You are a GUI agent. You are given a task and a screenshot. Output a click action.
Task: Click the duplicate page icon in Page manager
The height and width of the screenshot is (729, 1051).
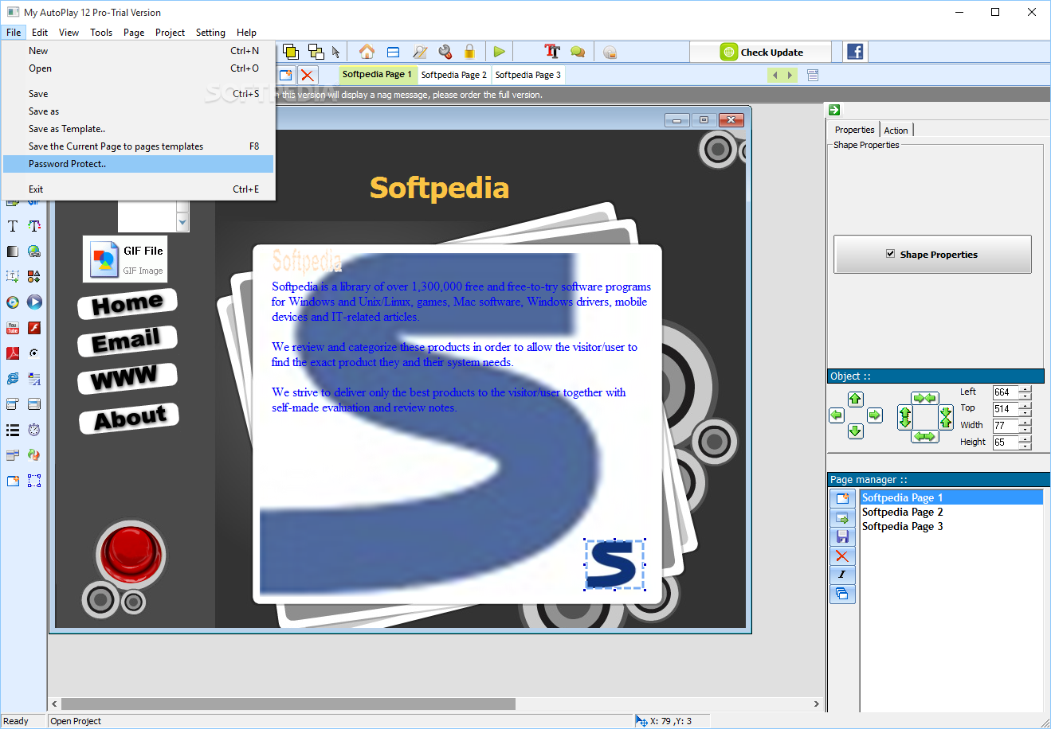click(x=842, y=594)
